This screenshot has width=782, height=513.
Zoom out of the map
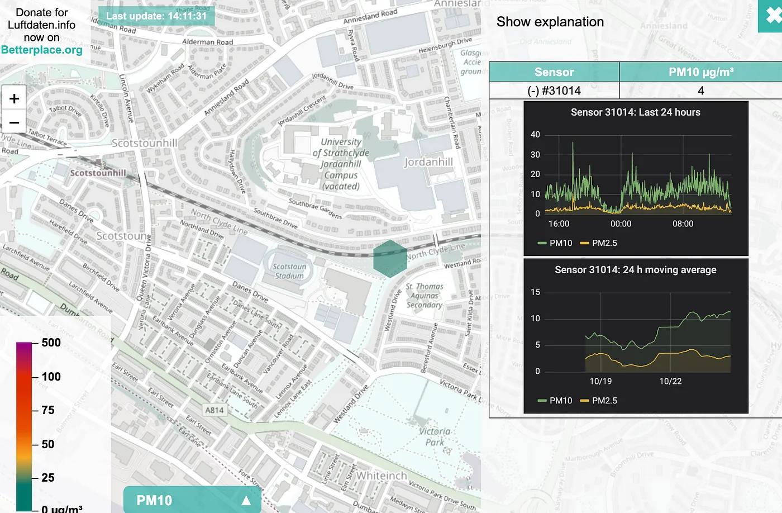point(14,122)
